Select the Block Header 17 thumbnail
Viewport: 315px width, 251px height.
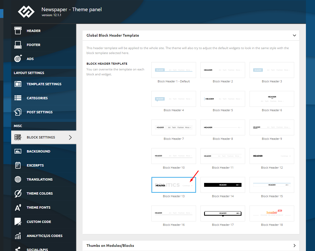tap(223, 213)
